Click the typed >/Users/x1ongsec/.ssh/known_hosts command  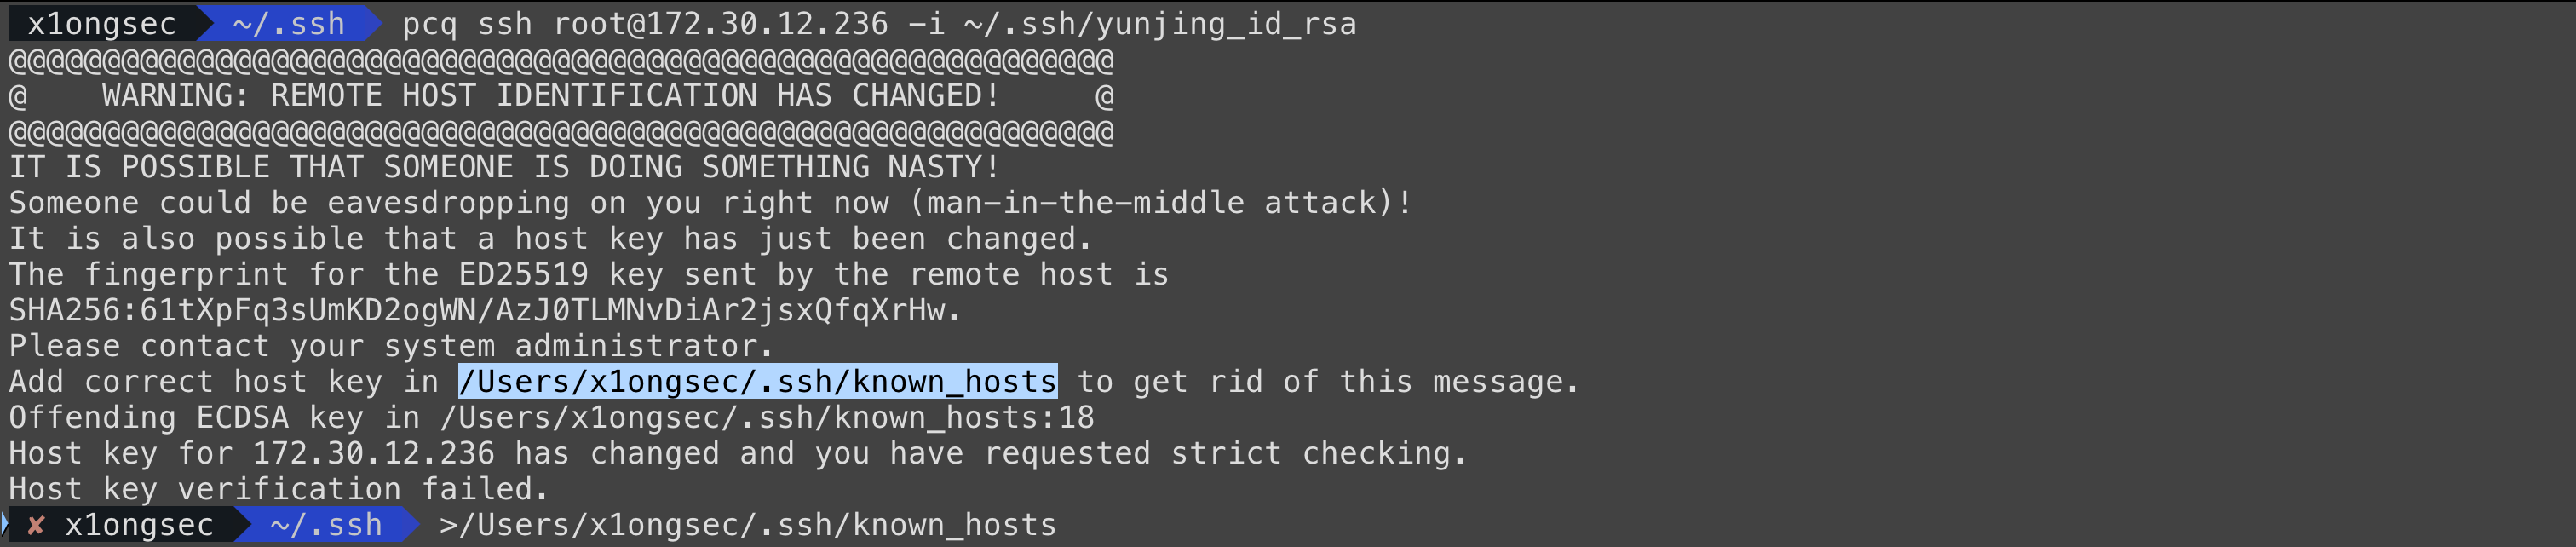(747, 524)
